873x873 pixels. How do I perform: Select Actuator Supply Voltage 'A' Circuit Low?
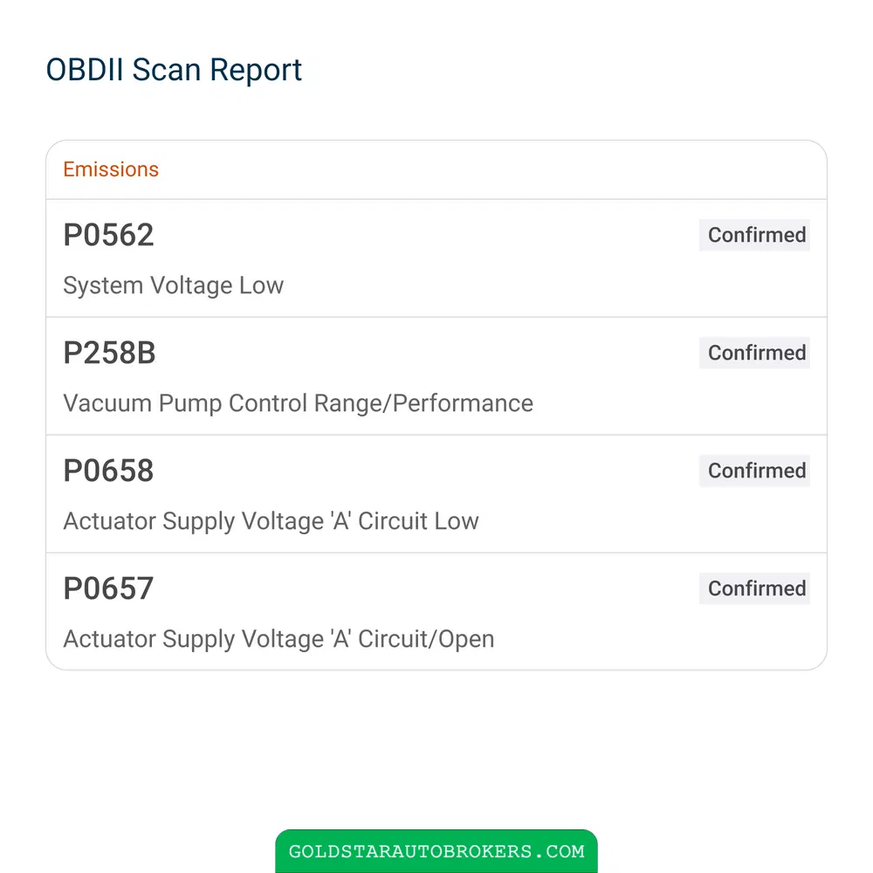point(271,522)
